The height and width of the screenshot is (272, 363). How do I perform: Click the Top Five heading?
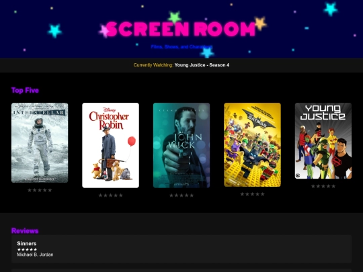pyautogui.click(x=25, y=90)
